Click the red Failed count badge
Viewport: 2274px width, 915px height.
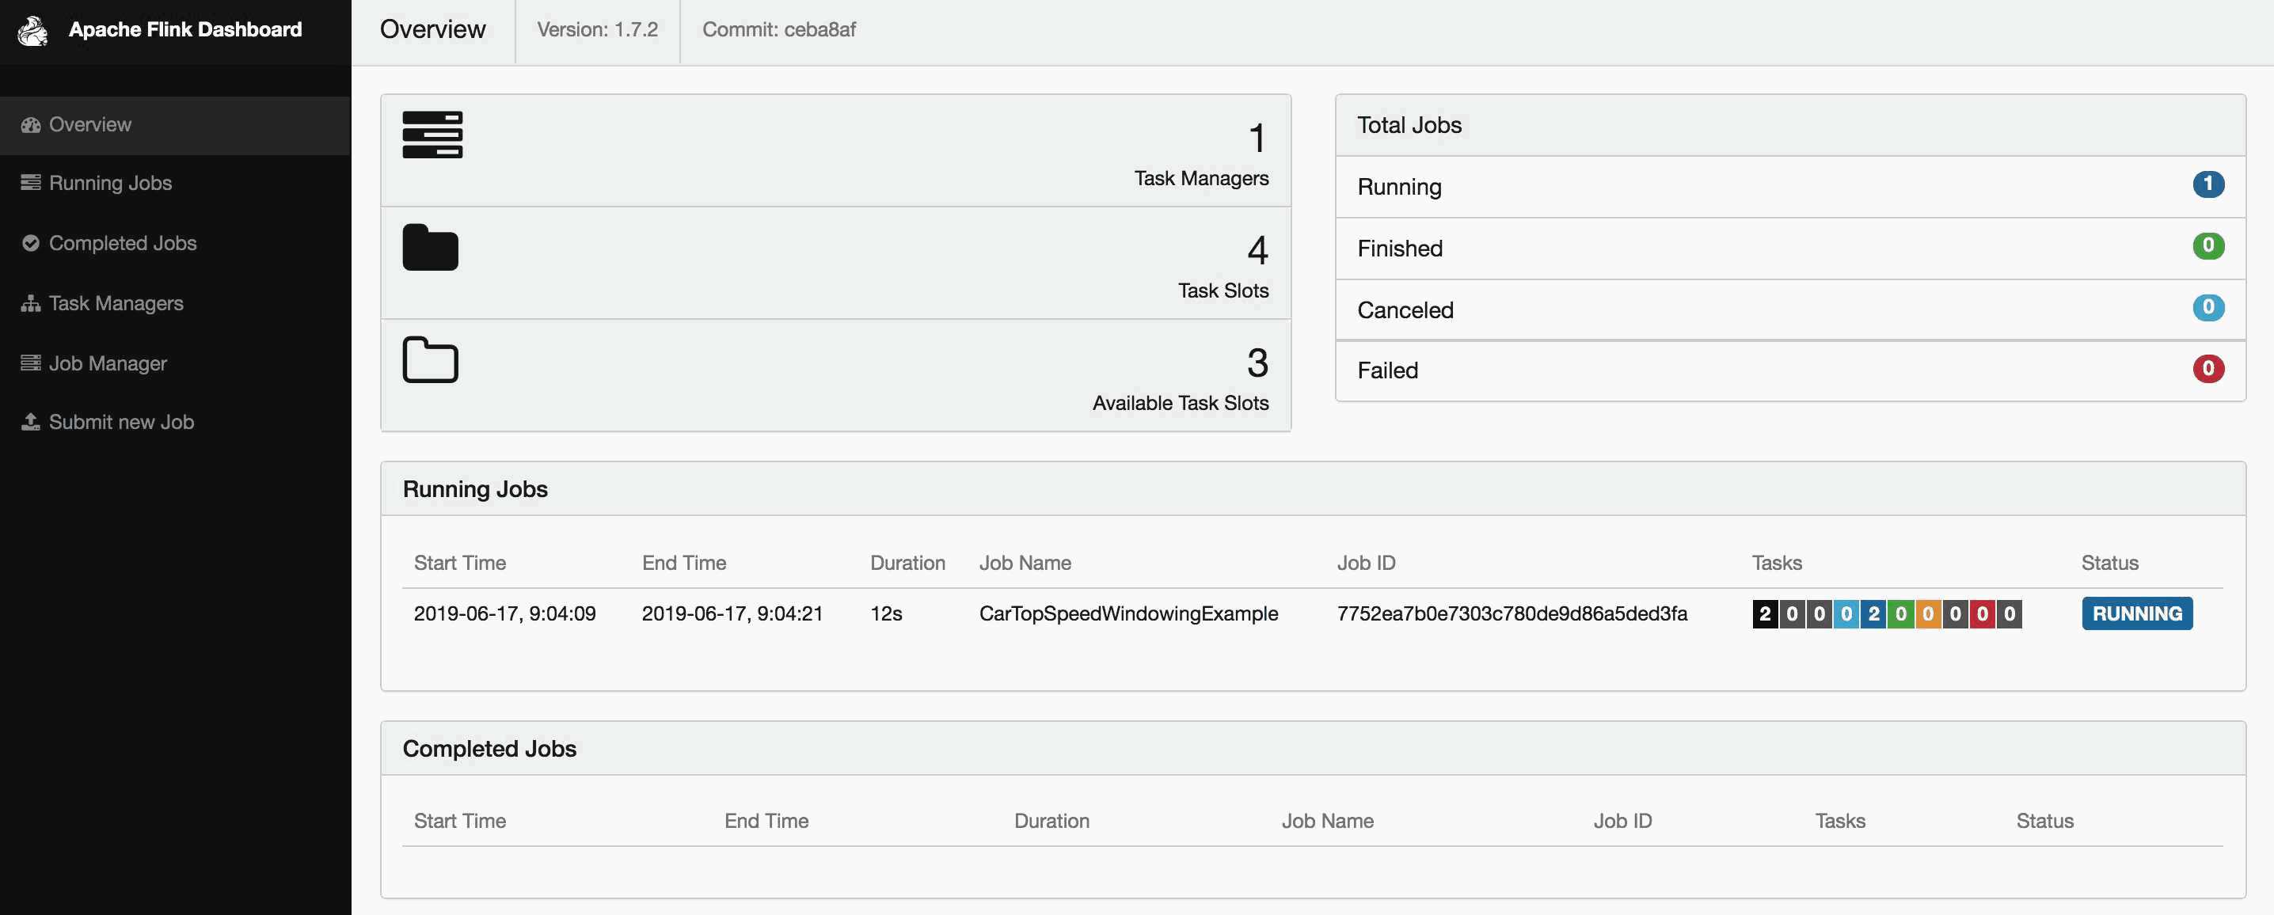click(x=2208, y=369)
